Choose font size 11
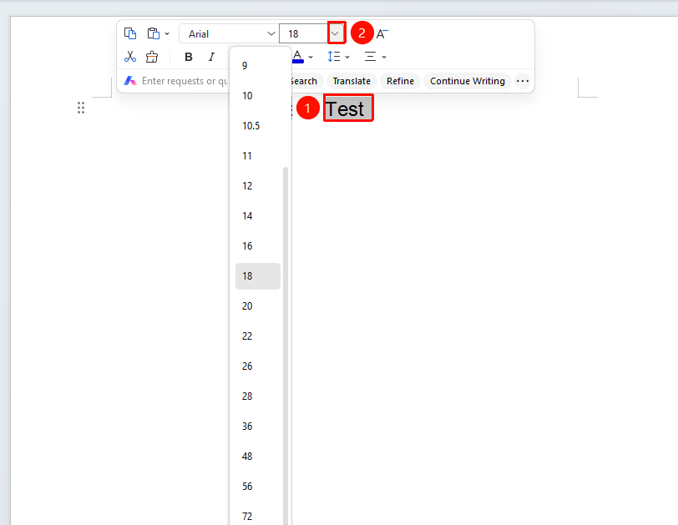The height and width of the screenshot is (525, 678). click(258, 155)
